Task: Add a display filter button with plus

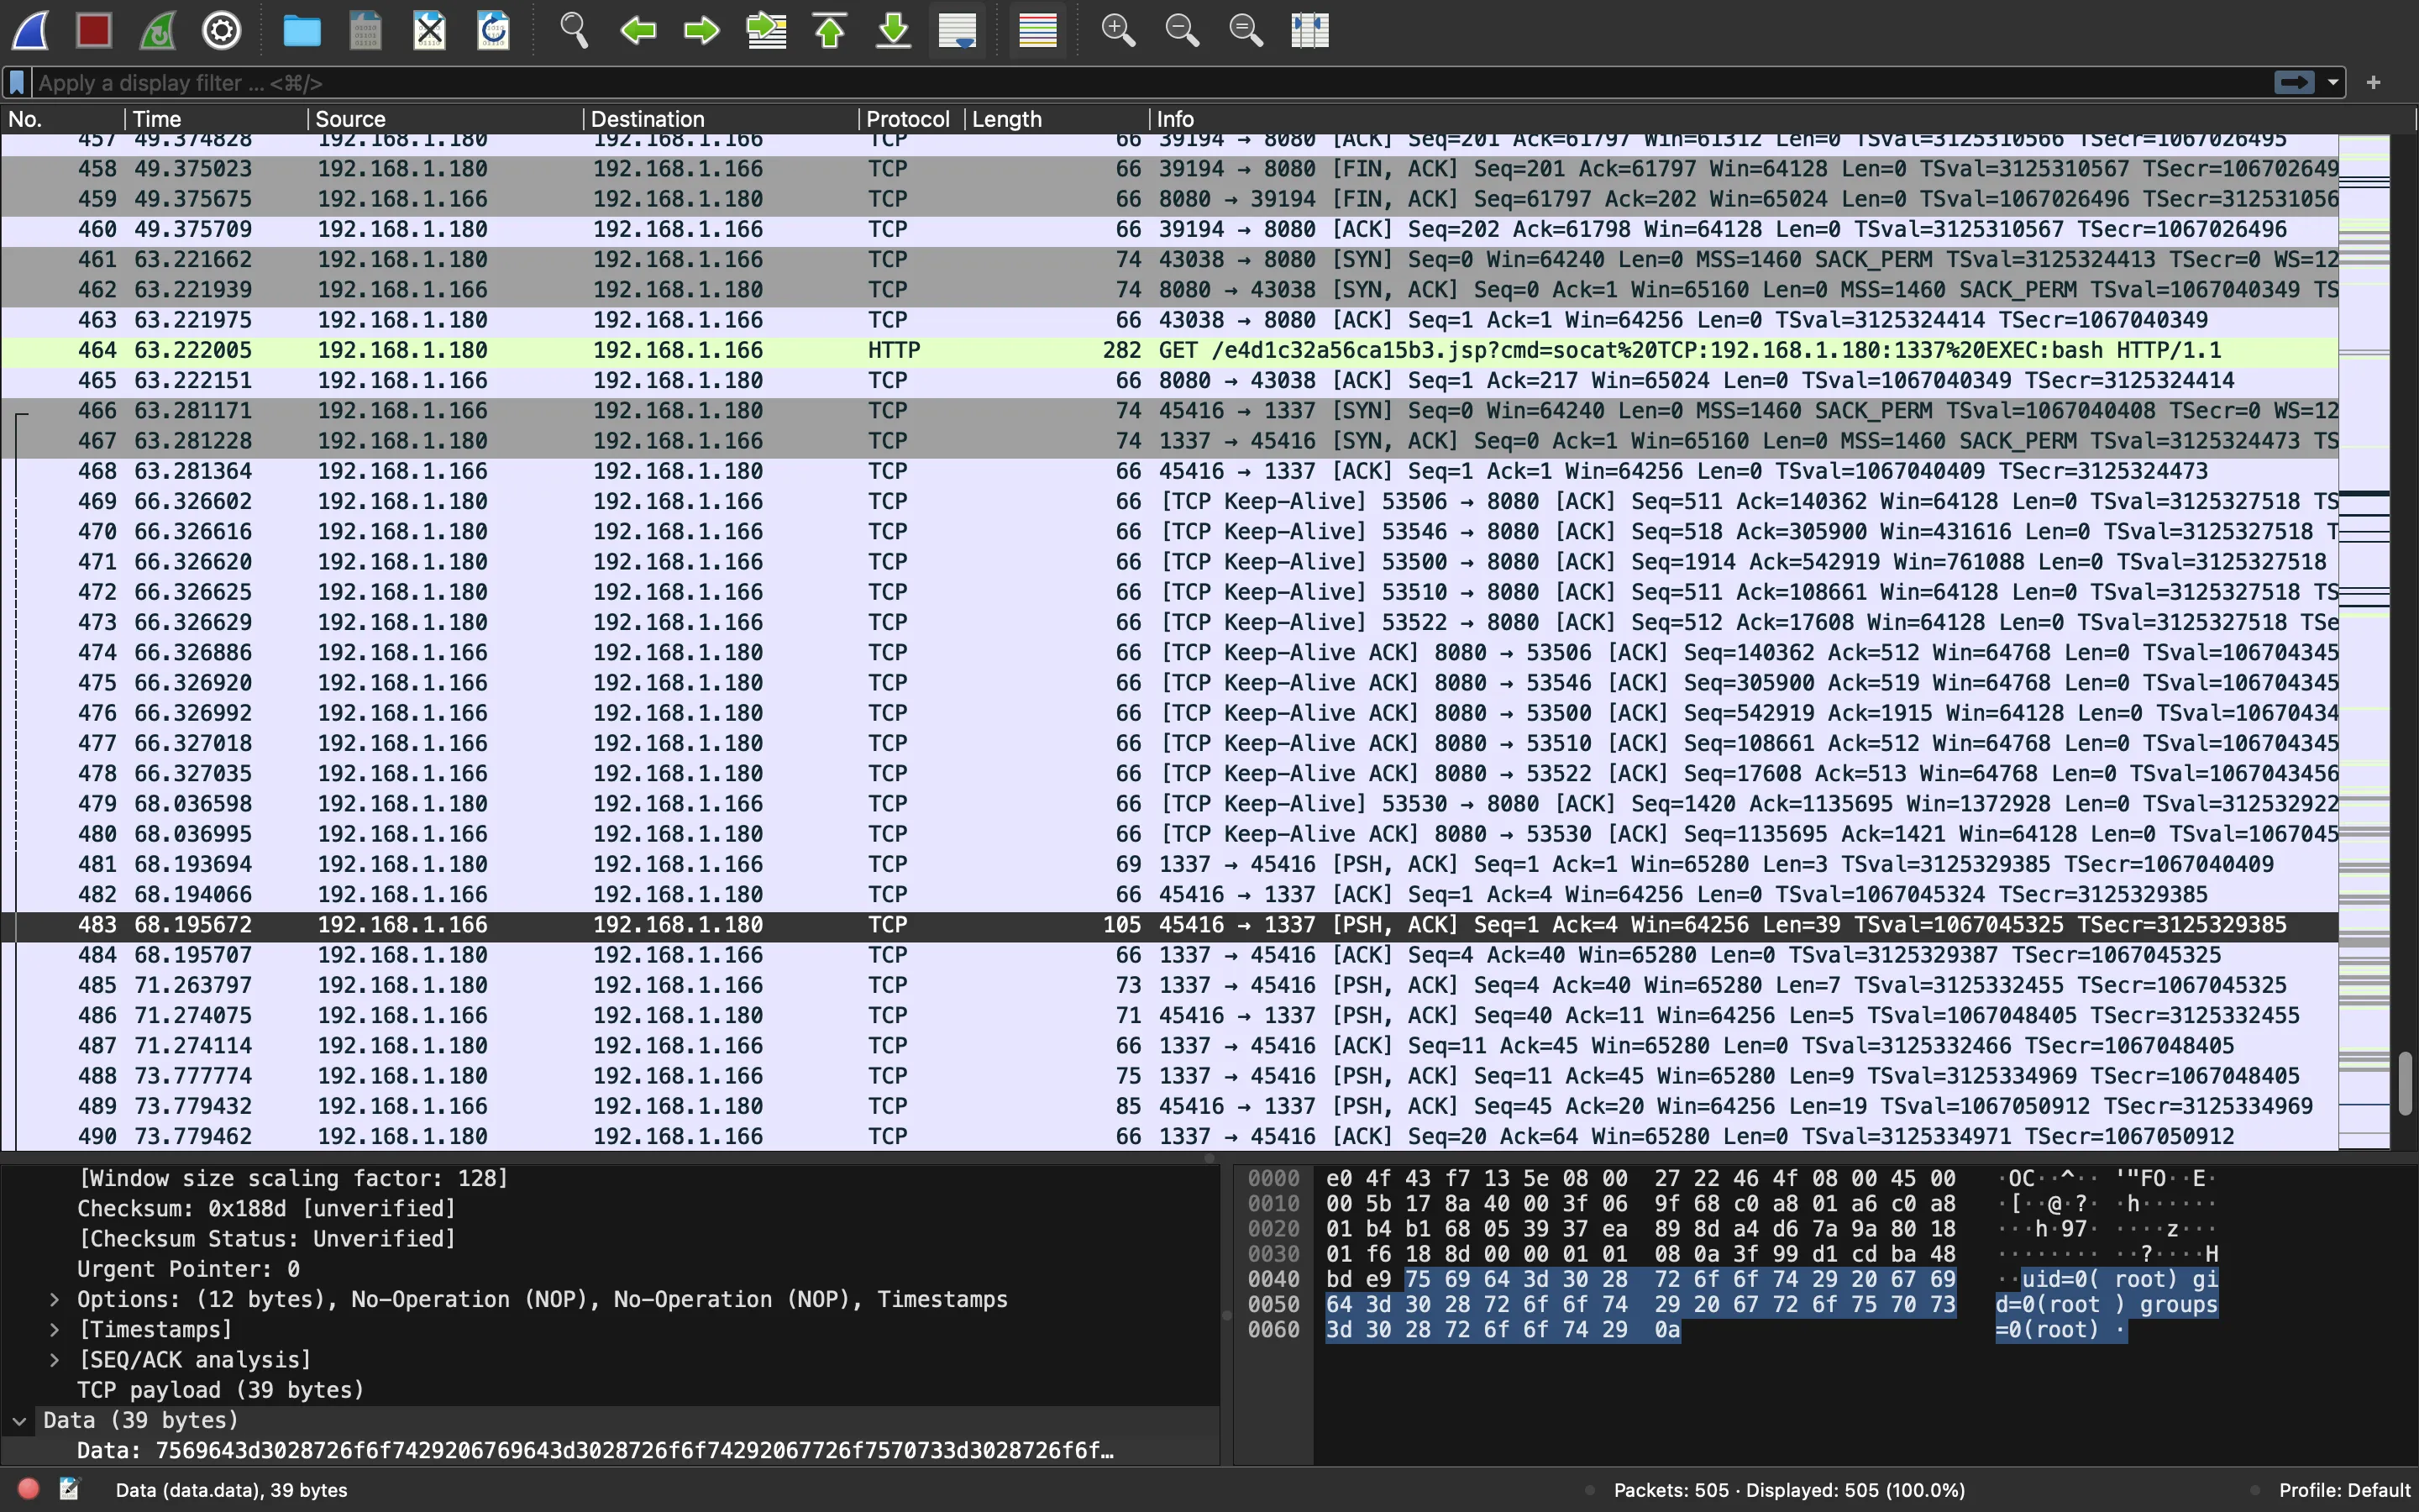Action: (2374, 82)
